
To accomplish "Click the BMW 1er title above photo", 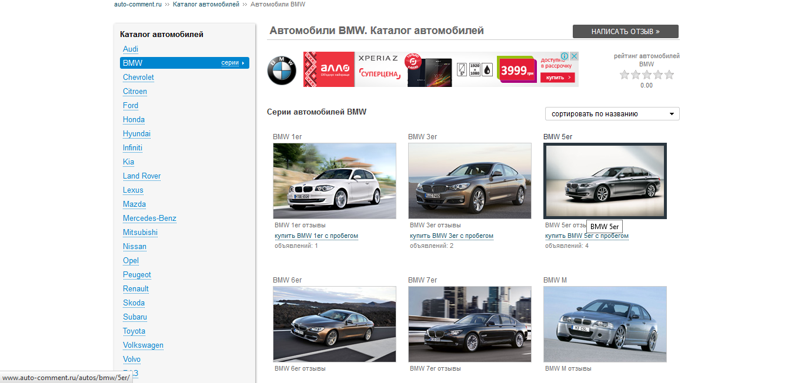I will [287, 137].
